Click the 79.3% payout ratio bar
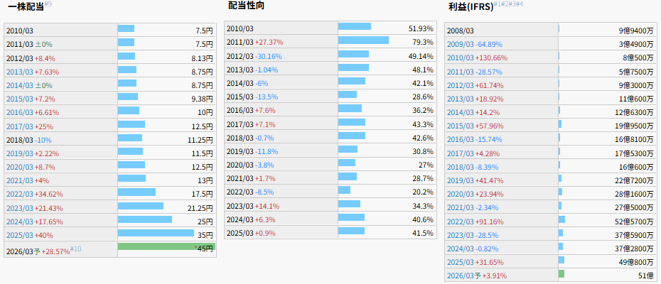This screenshot has width=661, height=284. (363, 40)
